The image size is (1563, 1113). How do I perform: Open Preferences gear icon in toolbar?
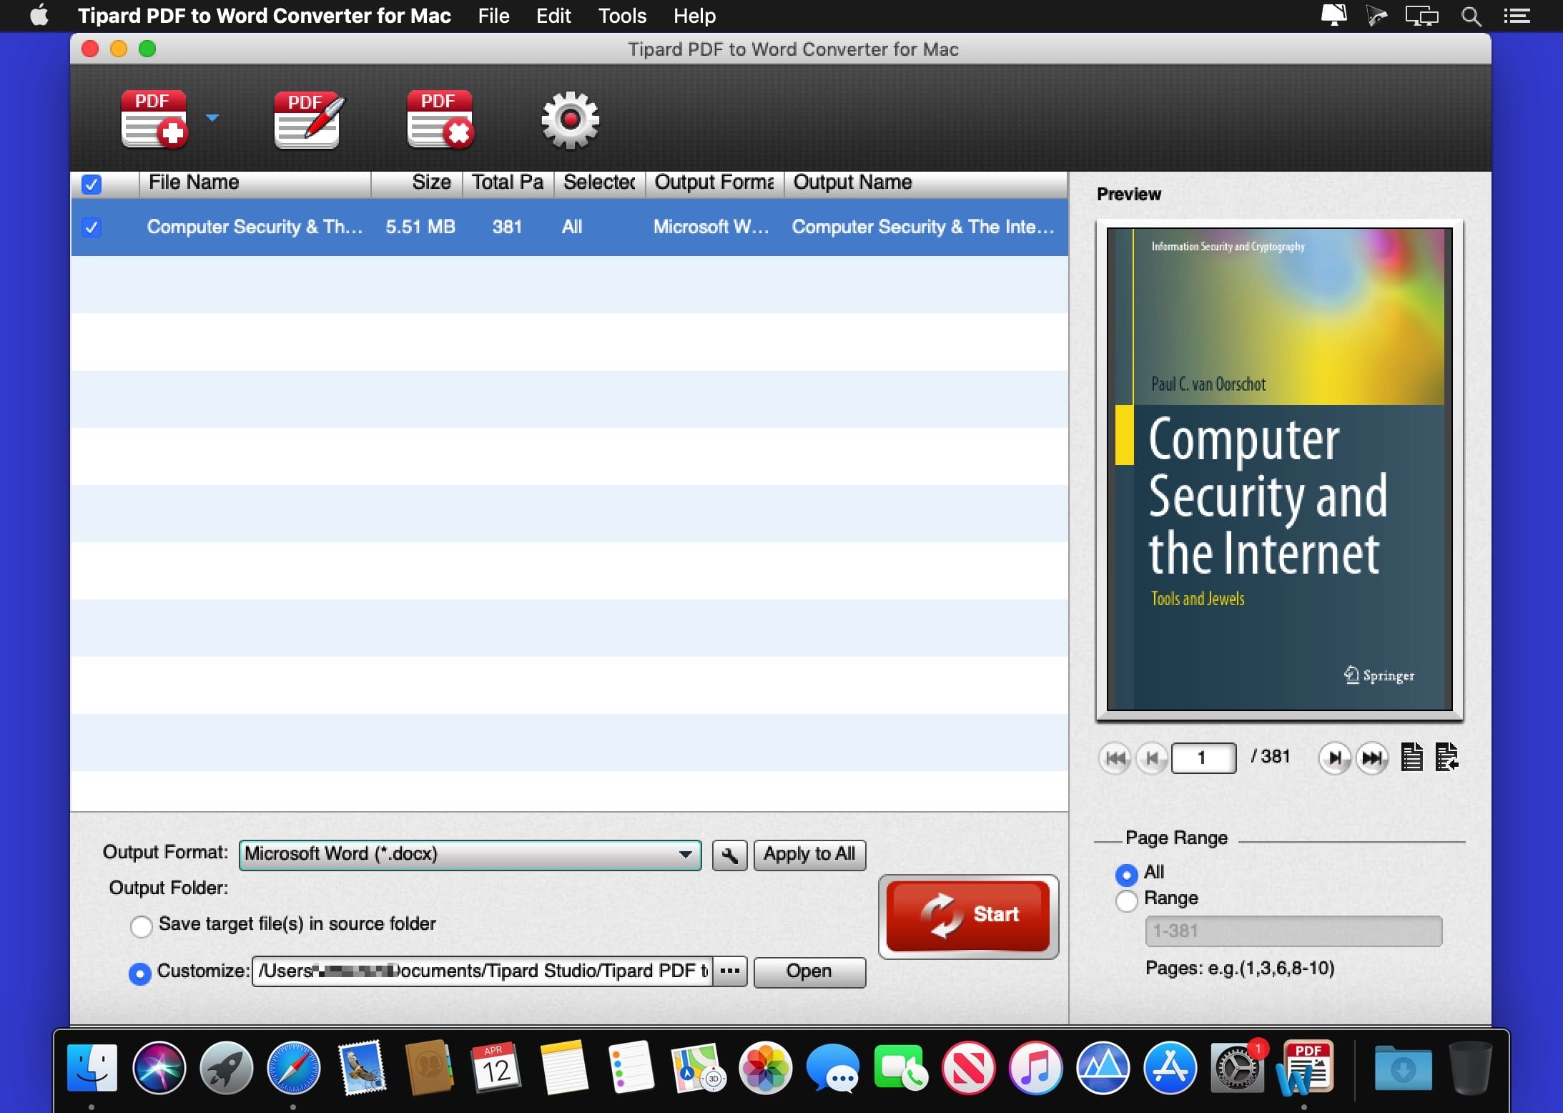point(570,119)
